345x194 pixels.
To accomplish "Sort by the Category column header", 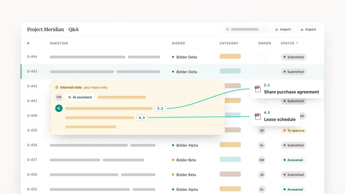I will point(229,44).
